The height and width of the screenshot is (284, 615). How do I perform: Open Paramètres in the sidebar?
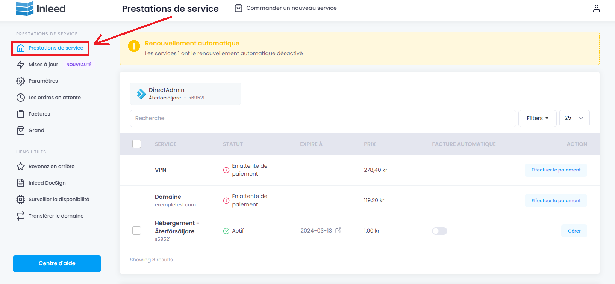43,81
